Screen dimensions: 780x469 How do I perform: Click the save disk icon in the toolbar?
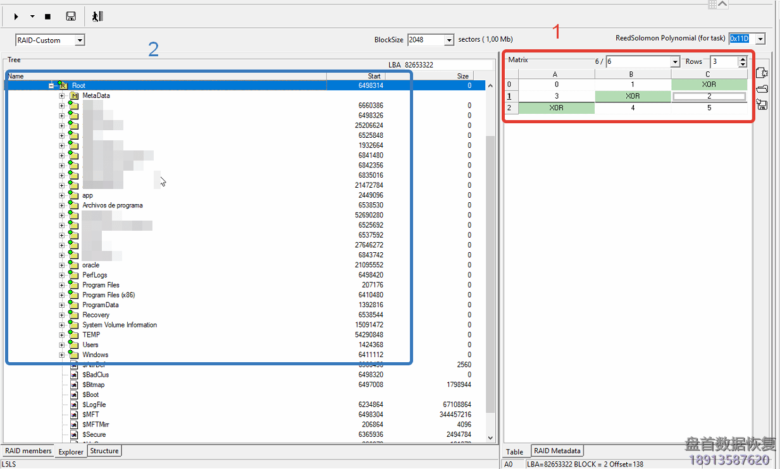coord(71,16)
